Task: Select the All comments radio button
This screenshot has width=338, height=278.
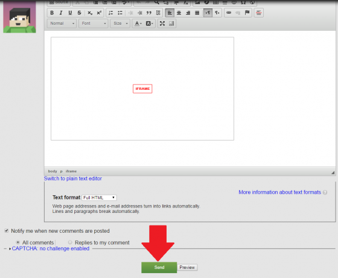Action: (x=18, y=242)
